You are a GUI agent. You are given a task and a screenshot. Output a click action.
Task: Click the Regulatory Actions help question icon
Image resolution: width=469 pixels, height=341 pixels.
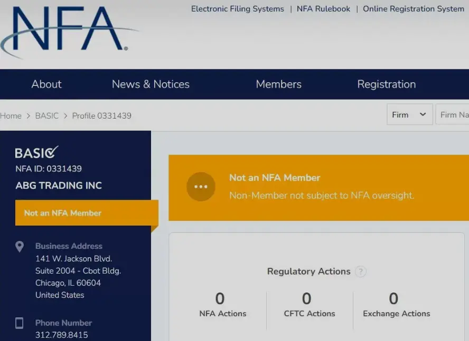click(x=360, y=271)
